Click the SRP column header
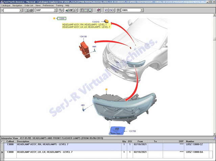Image resolution: width=216 pixels, height=161 pixels. [173, 141]
